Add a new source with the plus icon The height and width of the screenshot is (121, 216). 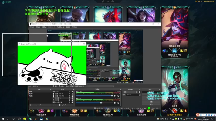tap(54, 105)
